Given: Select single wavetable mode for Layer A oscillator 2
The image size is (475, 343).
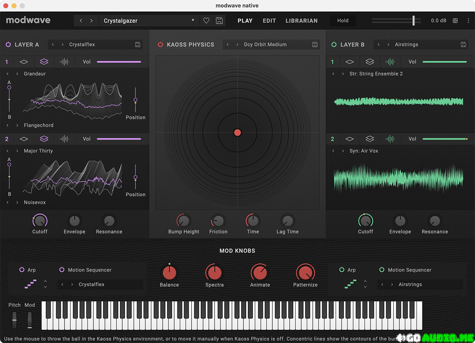Looking at the screenshot, I should click(24, 139).
